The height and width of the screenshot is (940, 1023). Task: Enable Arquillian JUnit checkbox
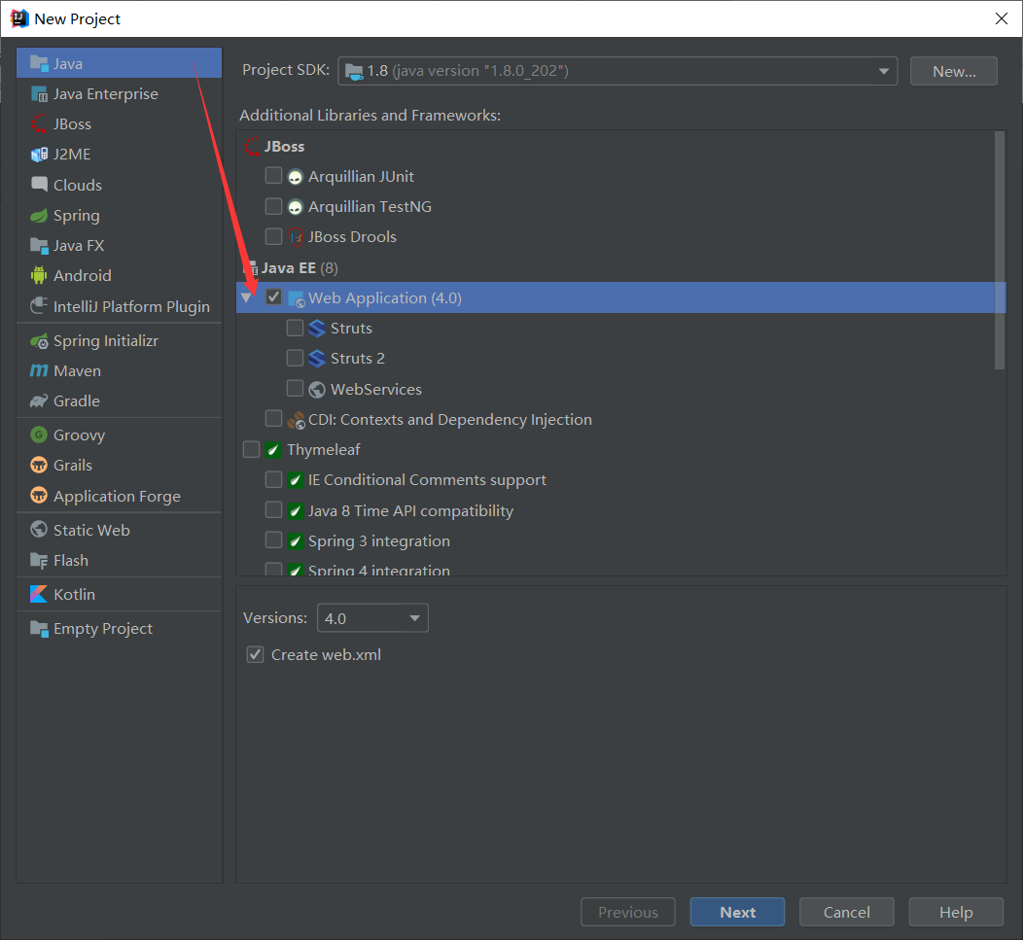(273, 176)
